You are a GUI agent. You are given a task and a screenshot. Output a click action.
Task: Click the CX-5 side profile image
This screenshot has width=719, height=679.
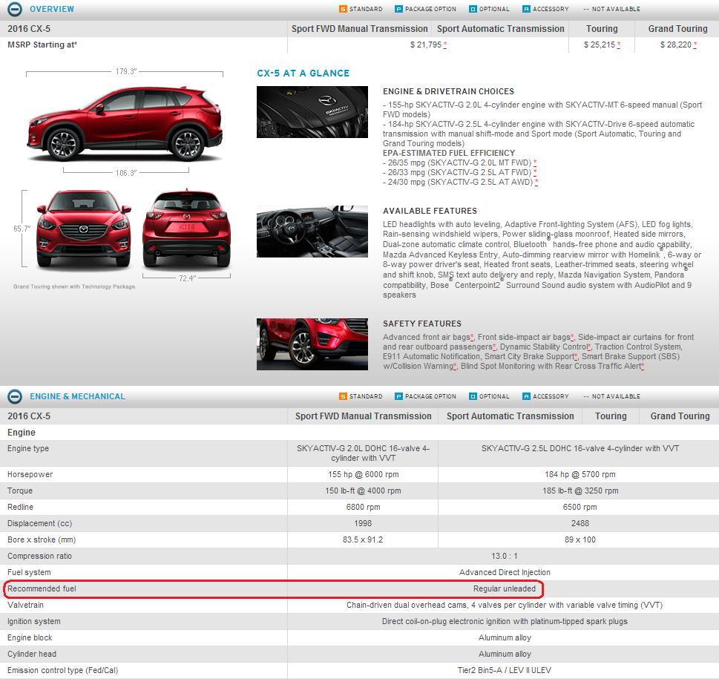tap(125, 124)
